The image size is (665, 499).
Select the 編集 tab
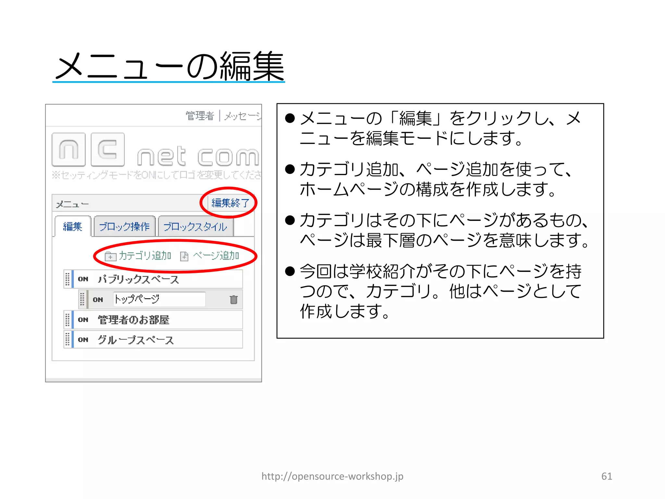[72, 226]
